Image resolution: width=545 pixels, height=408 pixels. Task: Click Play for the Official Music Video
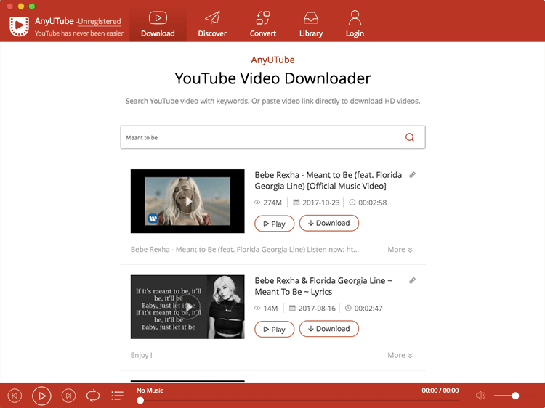pyautogui.click(x=274, y=224)
